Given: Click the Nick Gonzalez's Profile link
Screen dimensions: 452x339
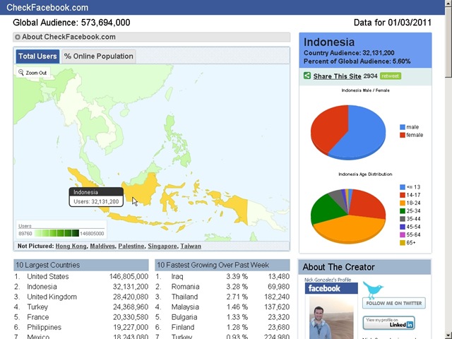Looking at the screenshot, I should [328, 280].
